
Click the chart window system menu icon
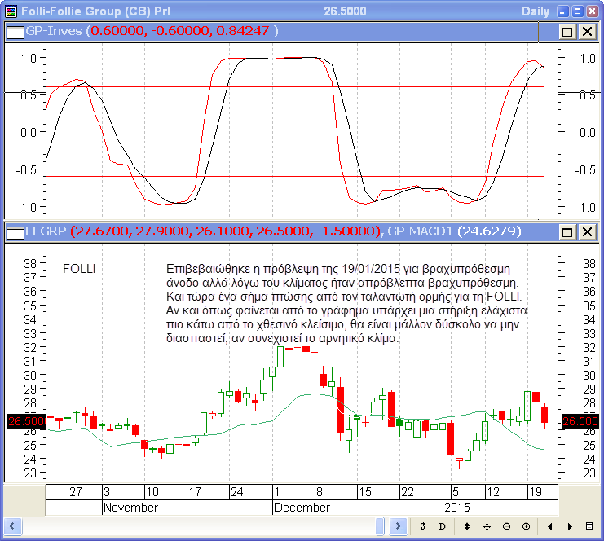click(11, 11)
